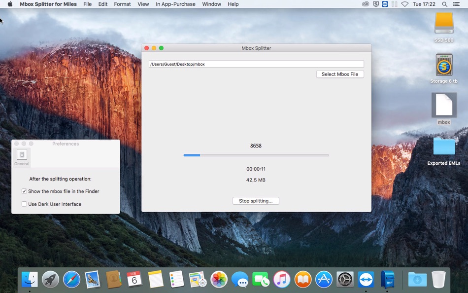
Task: Open Contacts book icon in dock
Action: (x=113, y=279)
